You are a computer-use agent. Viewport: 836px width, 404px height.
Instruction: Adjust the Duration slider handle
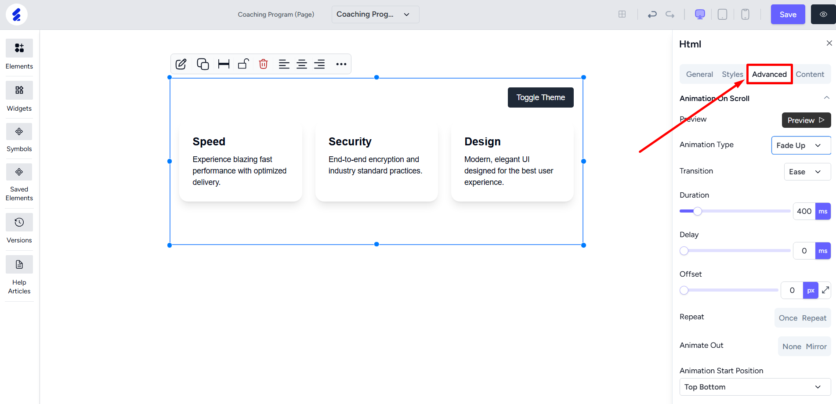tap(698, 211)
